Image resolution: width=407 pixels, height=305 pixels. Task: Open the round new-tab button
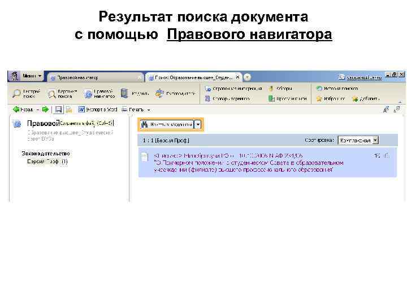(x=248, y=77)
